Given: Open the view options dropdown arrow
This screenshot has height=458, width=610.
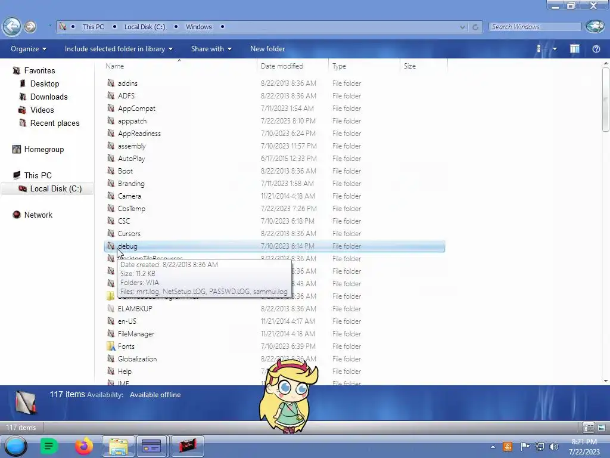Looking at the screenshot, I should click(555, 49).
